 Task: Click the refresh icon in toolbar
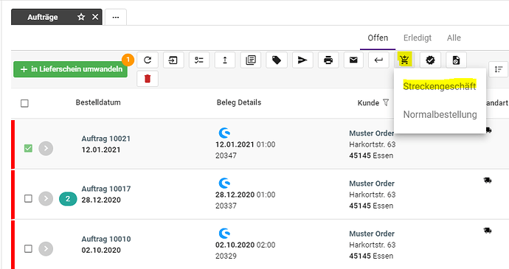tap(148, 60)
